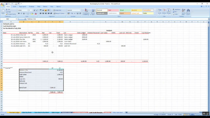Toggle Center alignment
Screen dimensions: 210x118
point(43,13)
